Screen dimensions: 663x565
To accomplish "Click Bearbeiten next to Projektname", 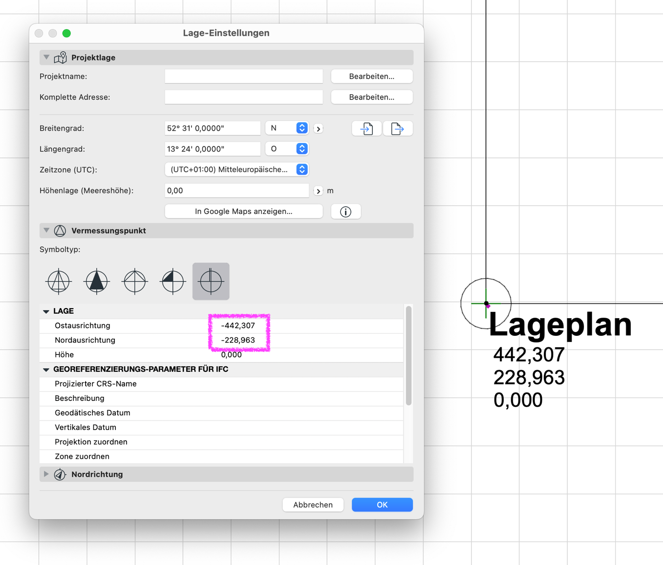I will coord(372,77).
